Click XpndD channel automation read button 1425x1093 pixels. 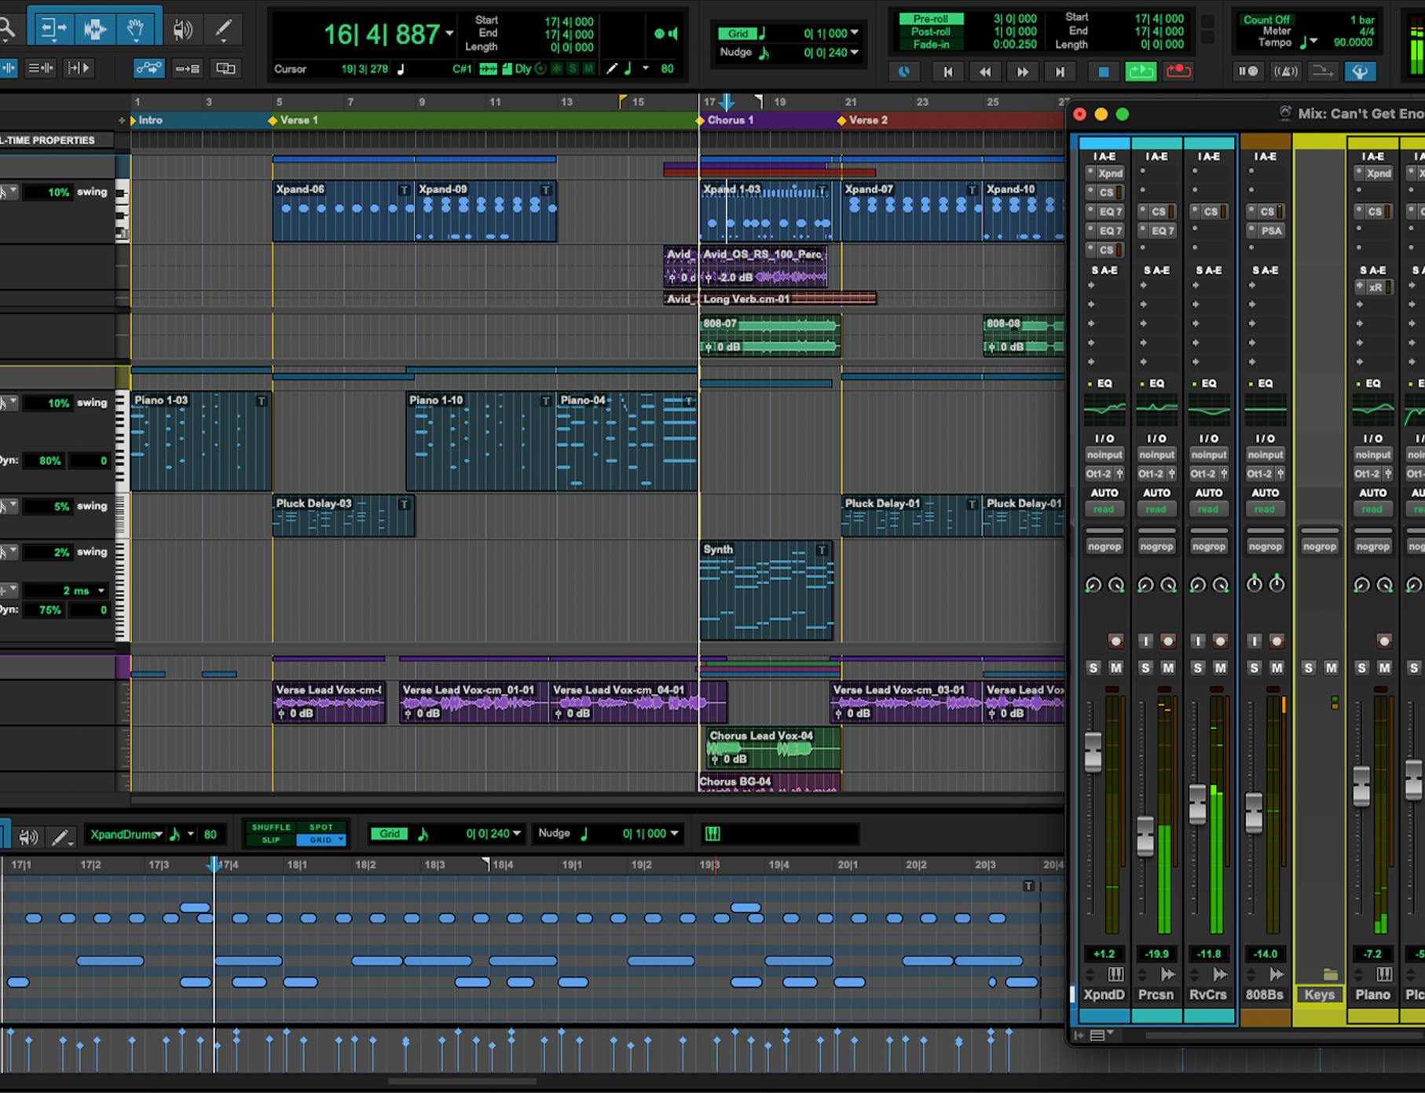[x=1104, y=510]
